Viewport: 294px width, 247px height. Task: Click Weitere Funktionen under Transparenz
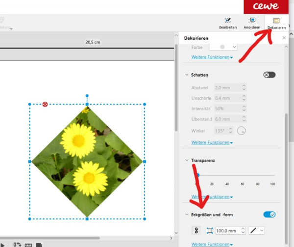pos(212,197)
